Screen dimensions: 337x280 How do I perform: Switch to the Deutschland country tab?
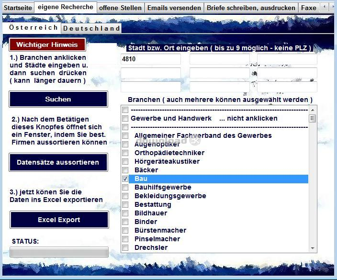[91, 28]
